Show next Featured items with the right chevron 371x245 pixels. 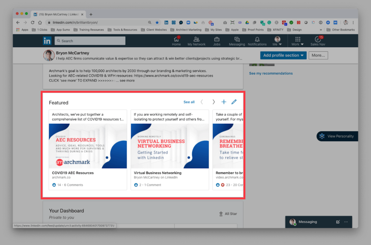[x=213, y=102]
